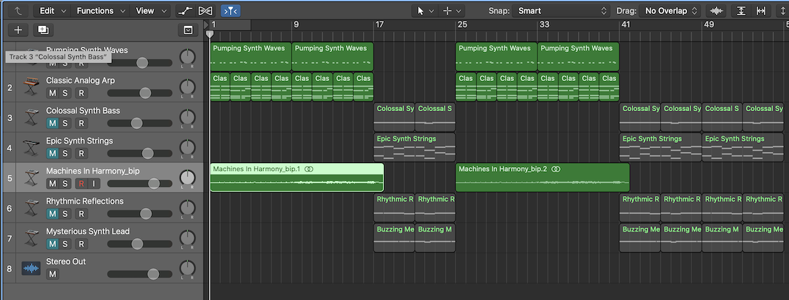Screen dimensions: 789x300
Task: Click the Rhythmic Reflections track icon
Action: tap(31, 207)
